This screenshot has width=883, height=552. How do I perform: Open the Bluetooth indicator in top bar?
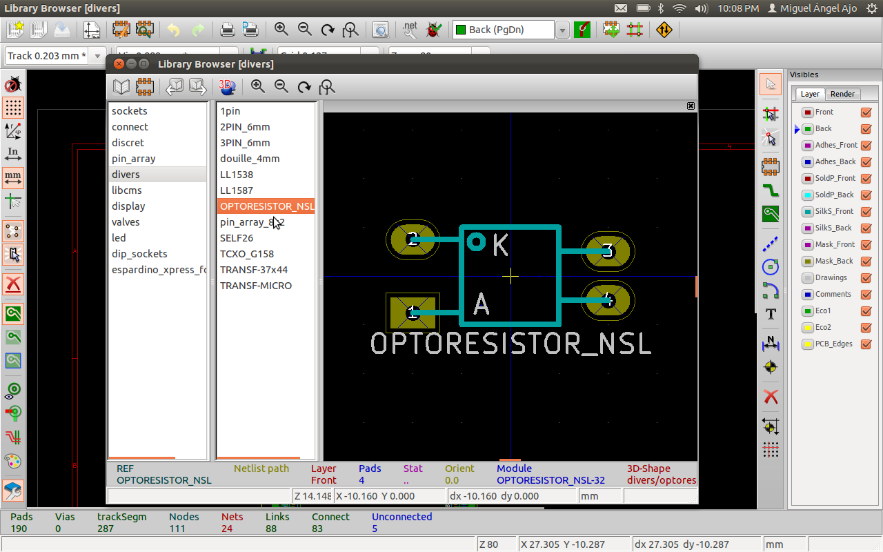(x=659, y=8)
